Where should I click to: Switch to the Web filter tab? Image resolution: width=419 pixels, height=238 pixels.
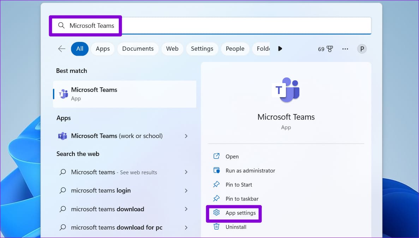click(x=172, y=49)
